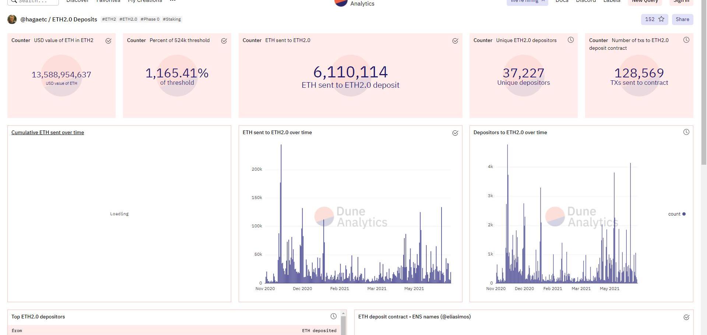
Task: Click clock icon on Depositors over time chart
Action: tap(686, 132)
